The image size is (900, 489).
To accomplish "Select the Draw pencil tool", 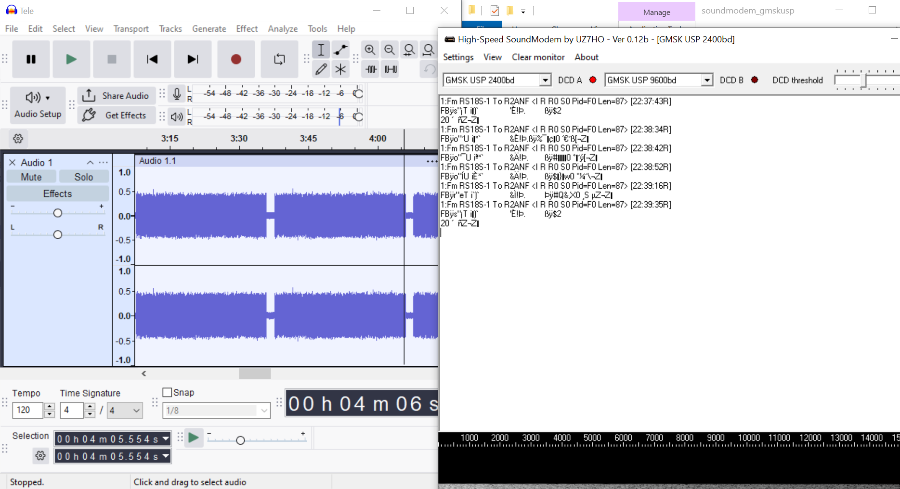I will pos(321,69).
